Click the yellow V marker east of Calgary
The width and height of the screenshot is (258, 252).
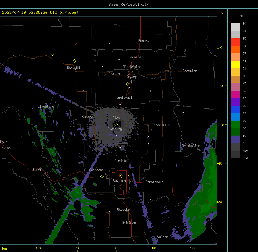pyautogui.click(x=128, y=175)
